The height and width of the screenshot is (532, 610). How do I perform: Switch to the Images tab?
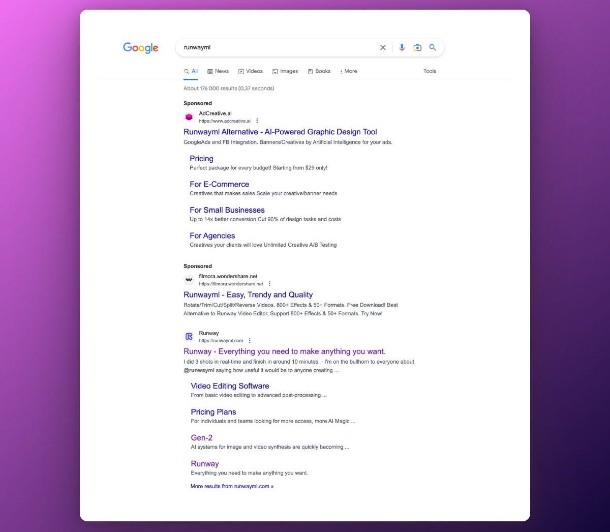pyautogui.click(x=285, y=71)
